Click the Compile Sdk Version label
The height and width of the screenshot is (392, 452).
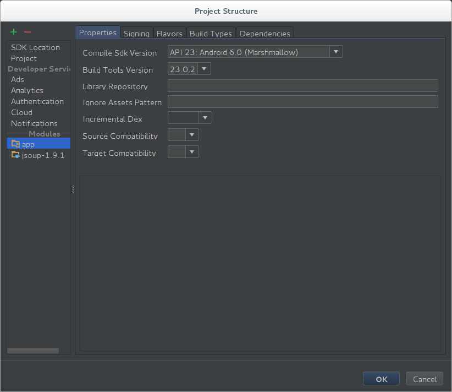pyautogui.click(x=120, y=53)
